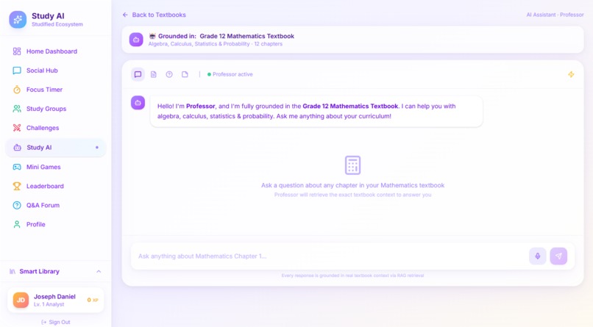Select the file page icon in toolbar
Viewport: 593px width, 327px height.
(185, 74)
